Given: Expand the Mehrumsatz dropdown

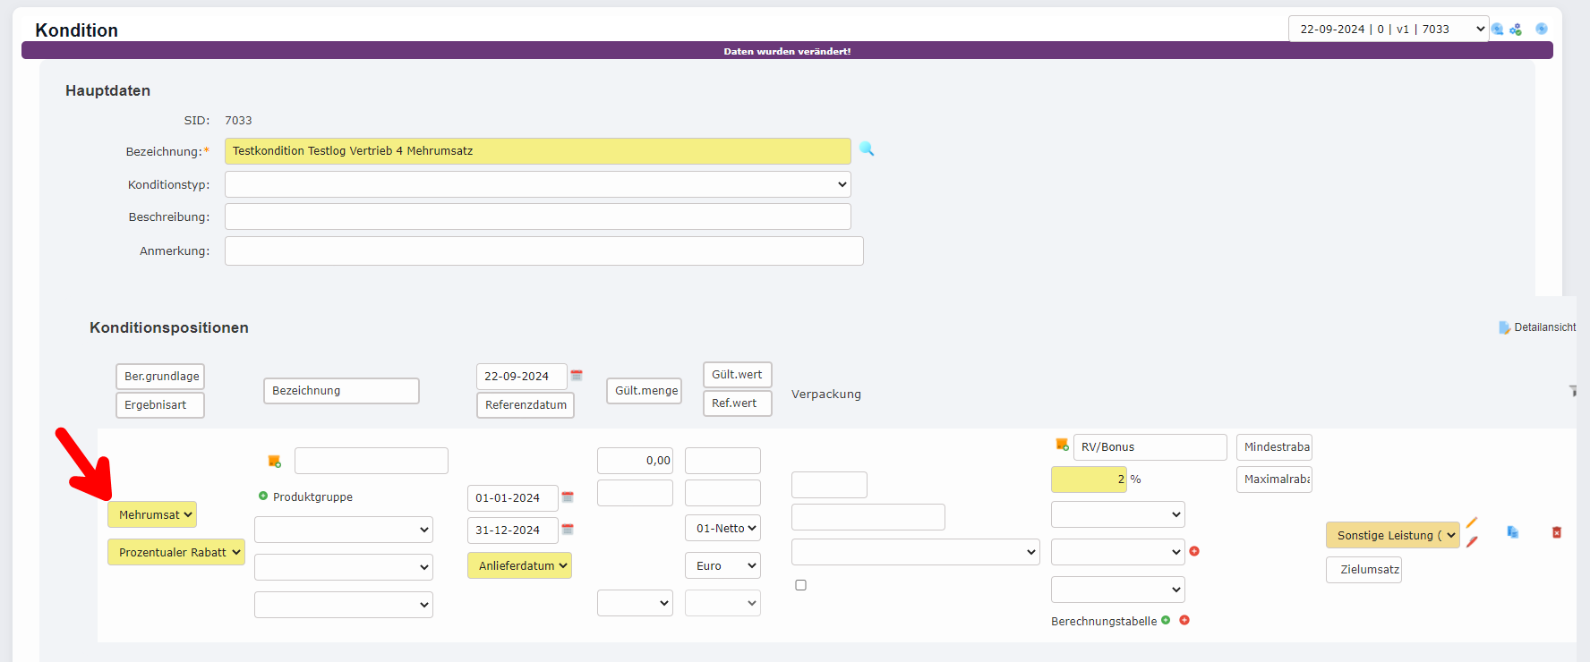Looking at the screenshot, I should coord(152,514).
